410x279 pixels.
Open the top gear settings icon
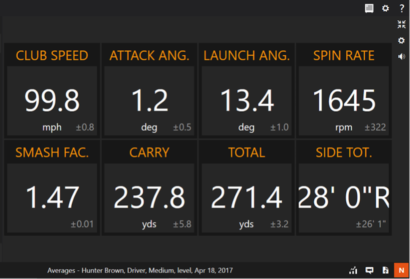pyautogui.click(x=386, y=8)
